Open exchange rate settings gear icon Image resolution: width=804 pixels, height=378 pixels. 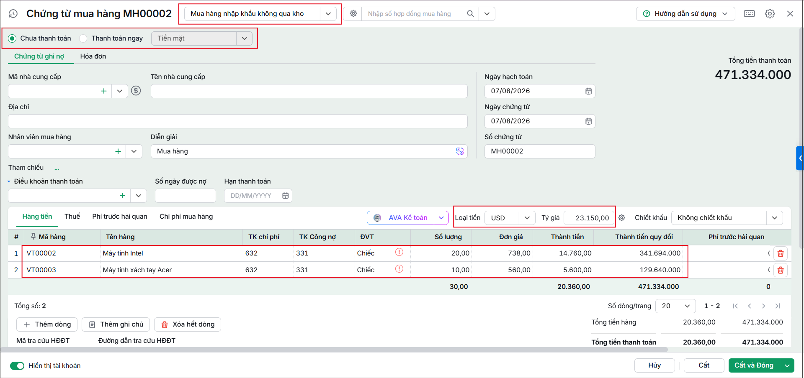(622, 218)
